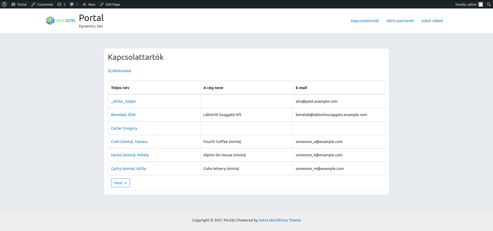The width and height of the screenshot is (493, 231).
Task: Click the plus New content item
Action: coord(89,4)
